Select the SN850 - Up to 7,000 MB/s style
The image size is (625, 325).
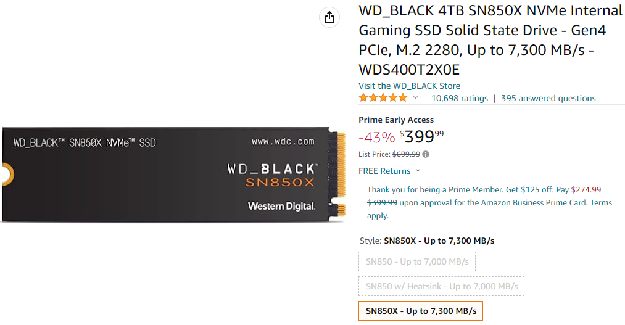(417, 261)
